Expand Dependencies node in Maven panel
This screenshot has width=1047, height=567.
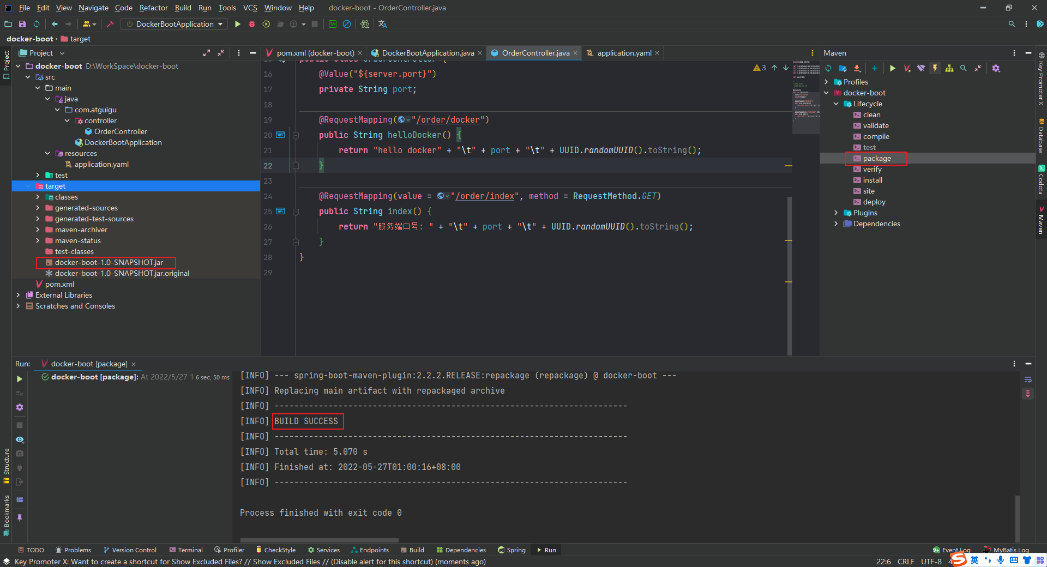pos(836,224)
